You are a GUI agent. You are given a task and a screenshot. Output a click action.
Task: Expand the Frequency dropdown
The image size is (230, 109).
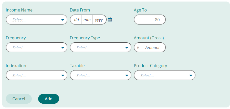(x=36, y=47)
